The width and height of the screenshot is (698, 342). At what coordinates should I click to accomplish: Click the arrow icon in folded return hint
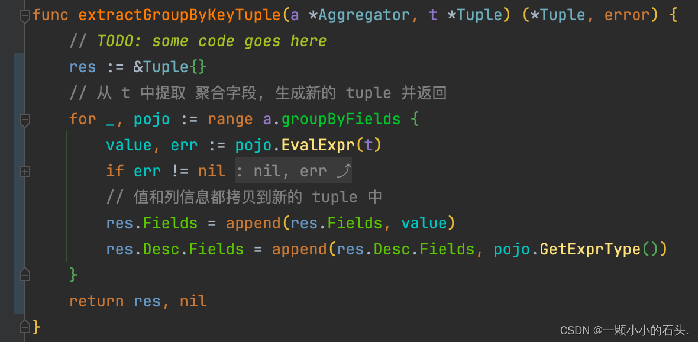tap(344, 170)
